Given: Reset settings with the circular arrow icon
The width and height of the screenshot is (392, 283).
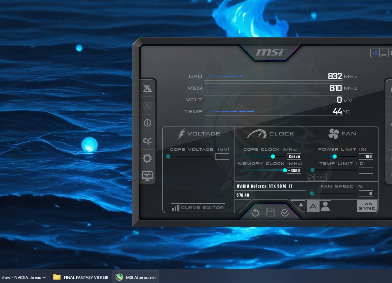Looking at the screenshot, I should [256, 213].
